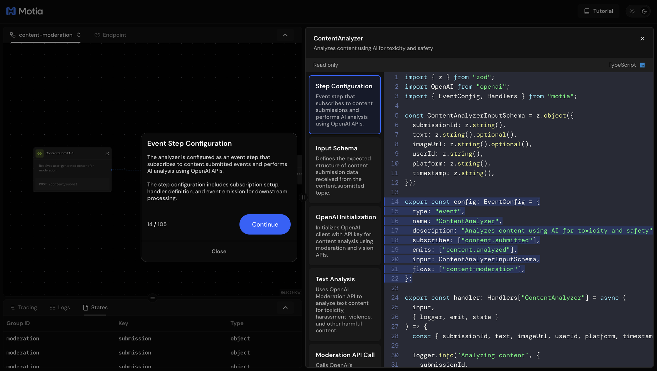Select the OpenAI Initialization feature card
This screenshot has width=657, height=371.
point(345,235)
